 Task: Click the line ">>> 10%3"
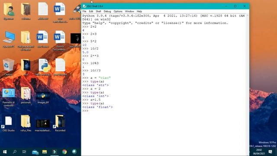pyautogui.click(x=90, y=63)
